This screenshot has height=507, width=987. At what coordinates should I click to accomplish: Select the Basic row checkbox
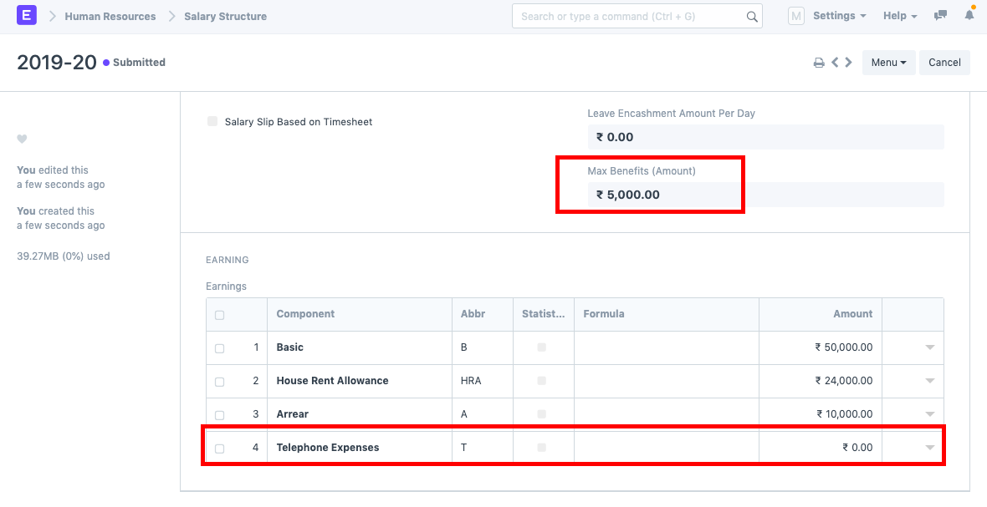click(219, 348)
